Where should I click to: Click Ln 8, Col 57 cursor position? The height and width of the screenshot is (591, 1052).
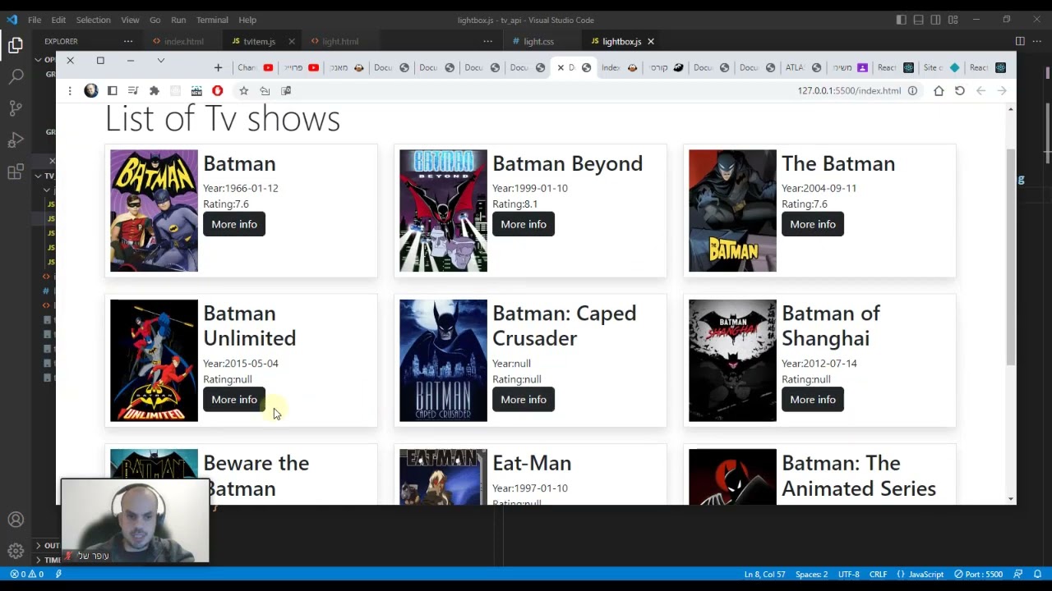click(x=764, y=574)
